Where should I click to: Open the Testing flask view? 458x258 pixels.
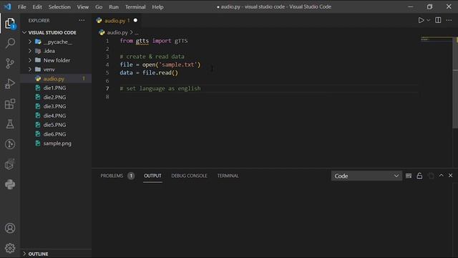pyautogui.click(x=10, y=124)
